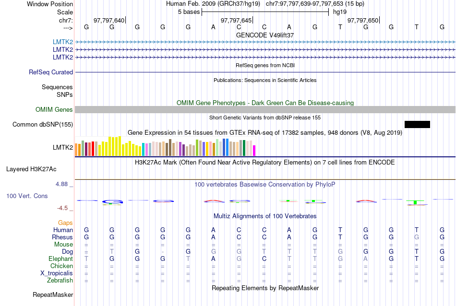Image resolution: width=456 pixels, height=306 pixels.
Task: Click the SNPs label under Publications
Action: tap(65, 94)
